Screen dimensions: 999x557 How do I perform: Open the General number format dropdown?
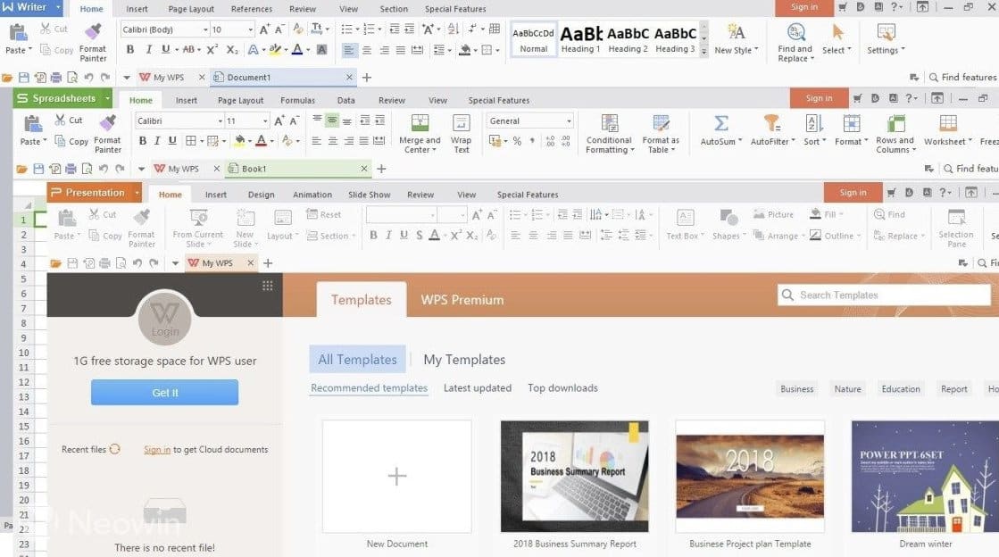click(x=568, y=121)
